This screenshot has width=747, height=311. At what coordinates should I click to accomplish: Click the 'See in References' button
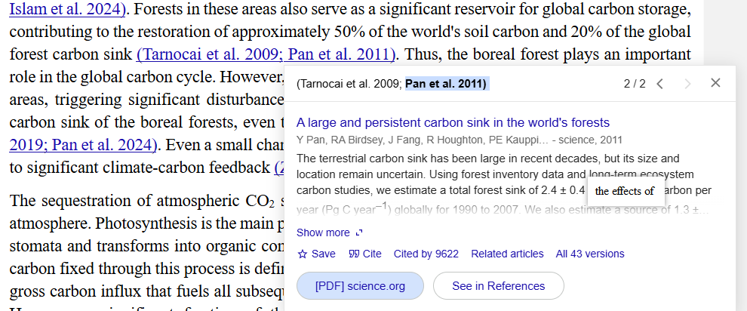(498, 286)
